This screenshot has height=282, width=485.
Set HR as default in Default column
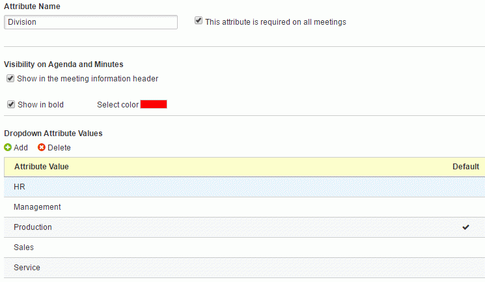point(466,187)
